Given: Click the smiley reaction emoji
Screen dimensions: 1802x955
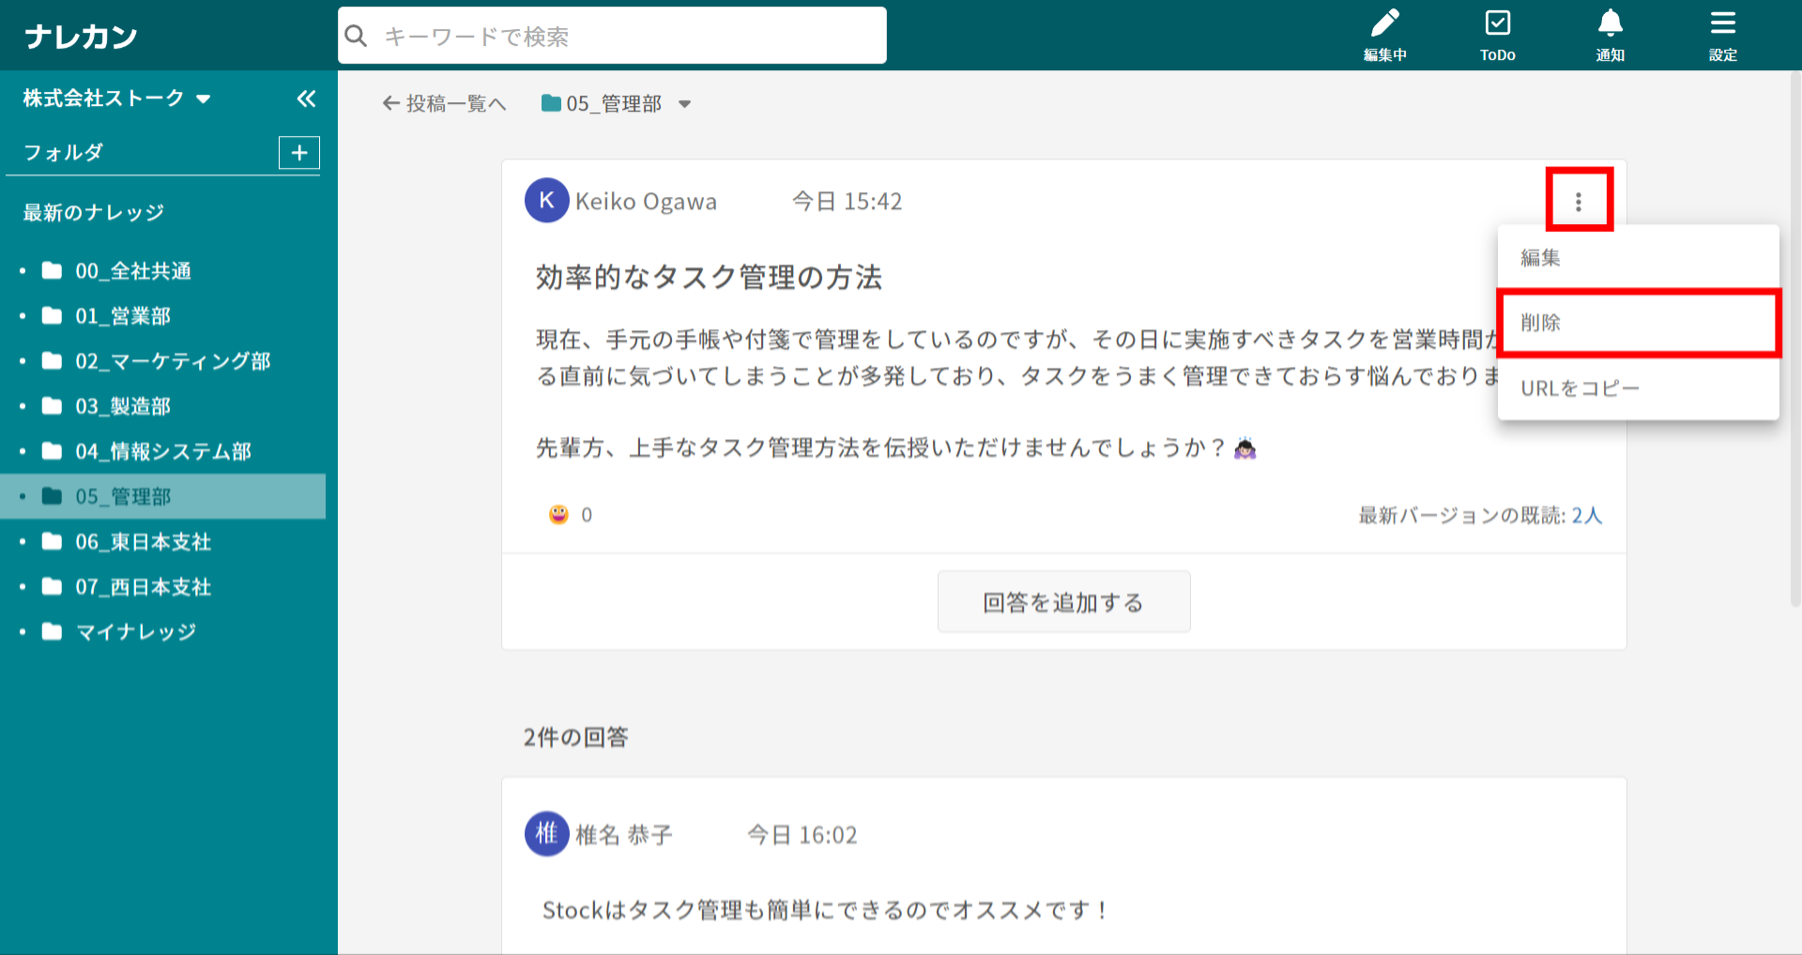Looking at the screenshot, I should (x=558, y=514).
